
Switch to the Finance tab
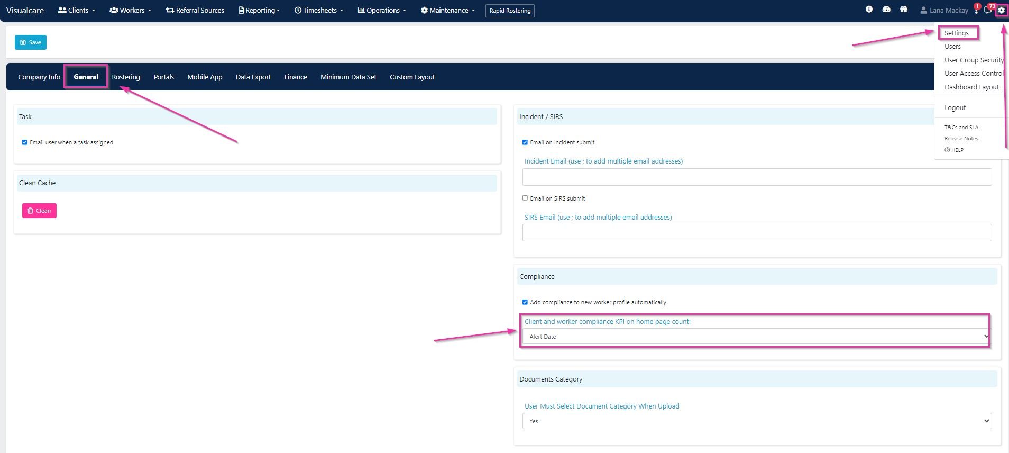coord(296,77)
